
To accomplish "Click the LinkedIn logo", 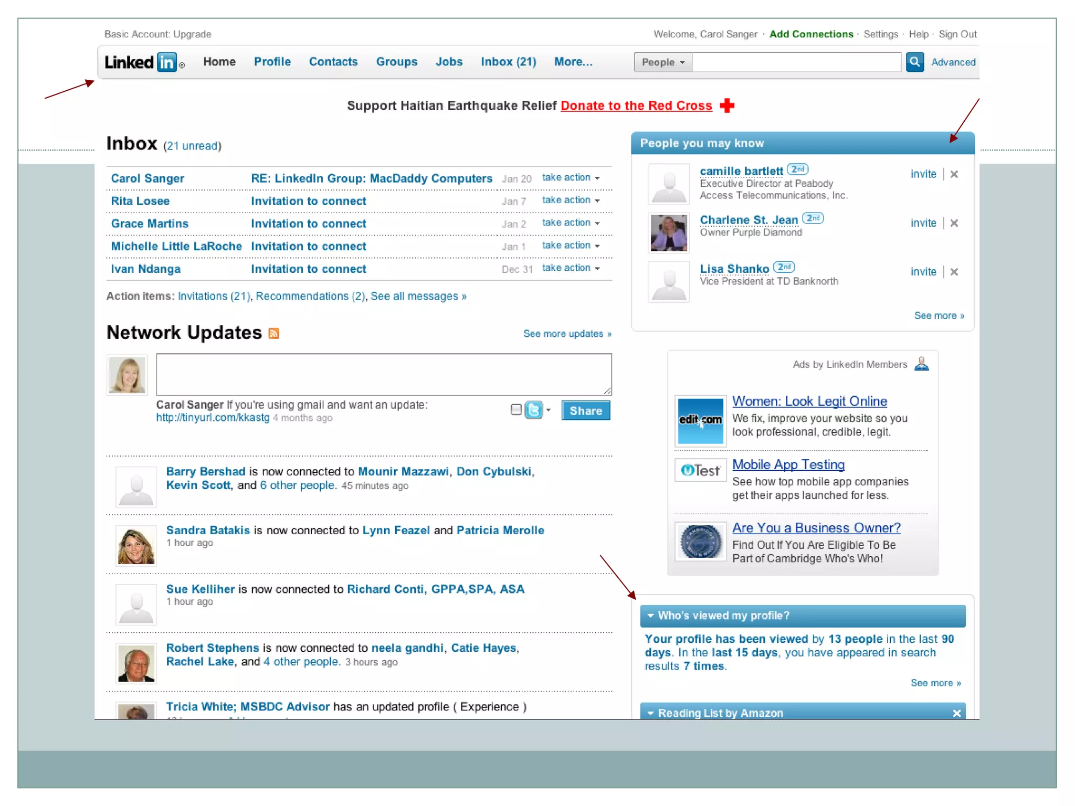I will 141,62.
